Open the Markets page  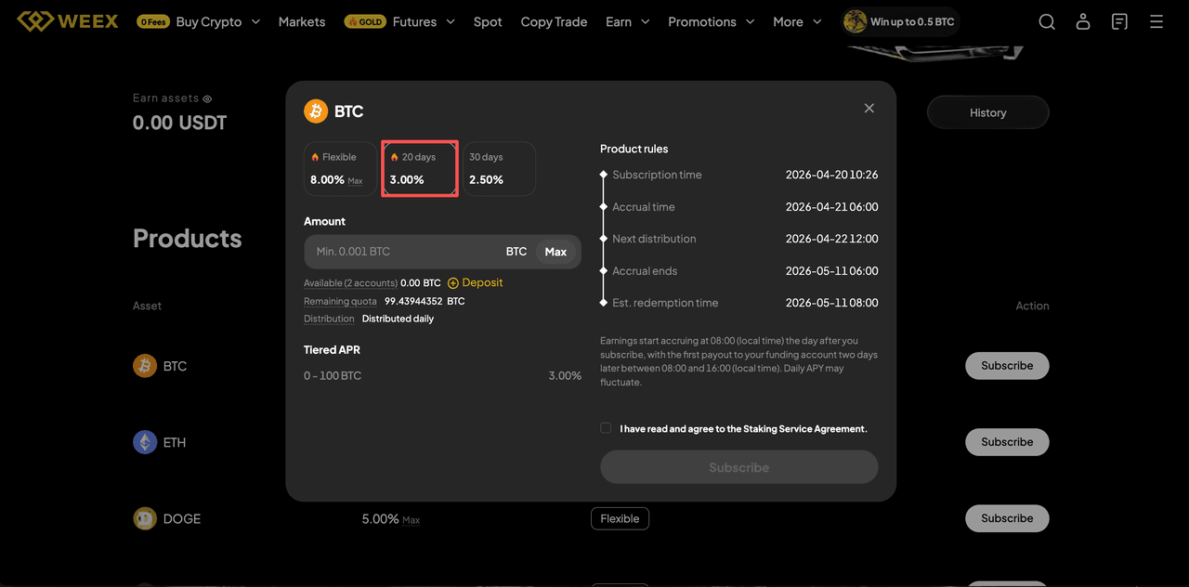pyautogui.click(x=302, y=21)
